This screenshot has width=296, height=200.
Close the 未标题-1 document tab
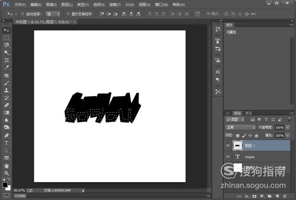click(x=74, y=22)
